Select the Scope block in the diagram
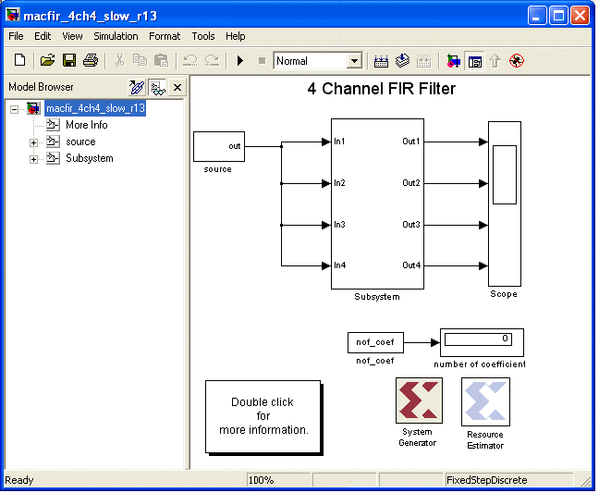This screenshot has width=599, height=493. (x=504, y=203)
